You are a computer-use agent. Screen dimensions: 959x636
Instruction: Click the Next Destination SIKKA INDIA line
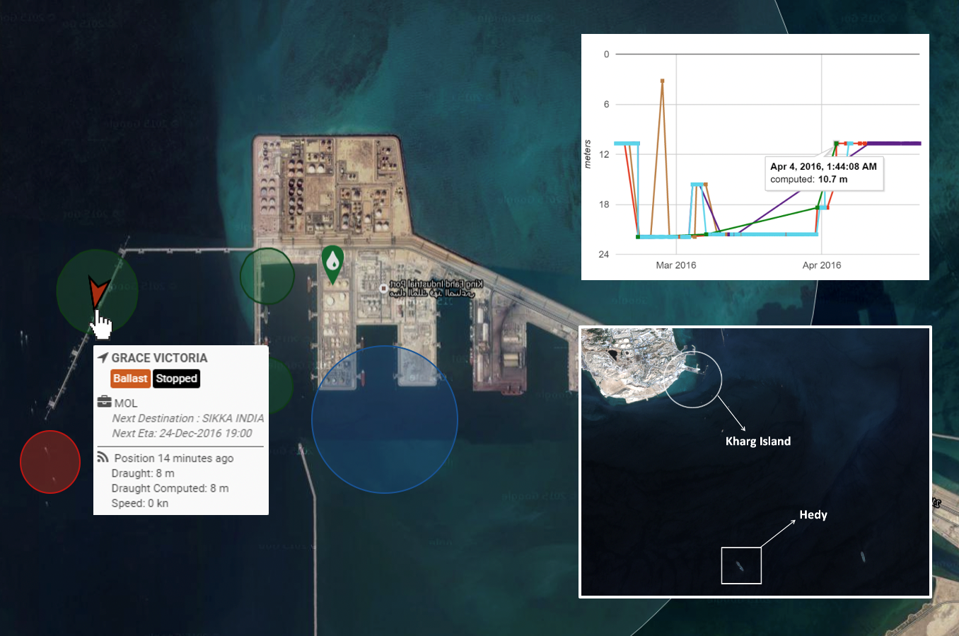(188, 418)
